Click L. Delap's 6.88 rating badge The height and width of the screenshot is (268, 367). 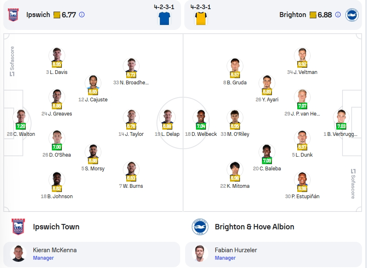click(x=167, y=126)
